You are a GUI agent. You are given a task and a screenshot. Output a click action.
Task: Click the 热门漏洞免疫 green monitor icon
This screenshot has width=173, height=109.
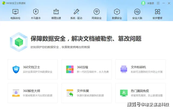(x=124, y=93)
